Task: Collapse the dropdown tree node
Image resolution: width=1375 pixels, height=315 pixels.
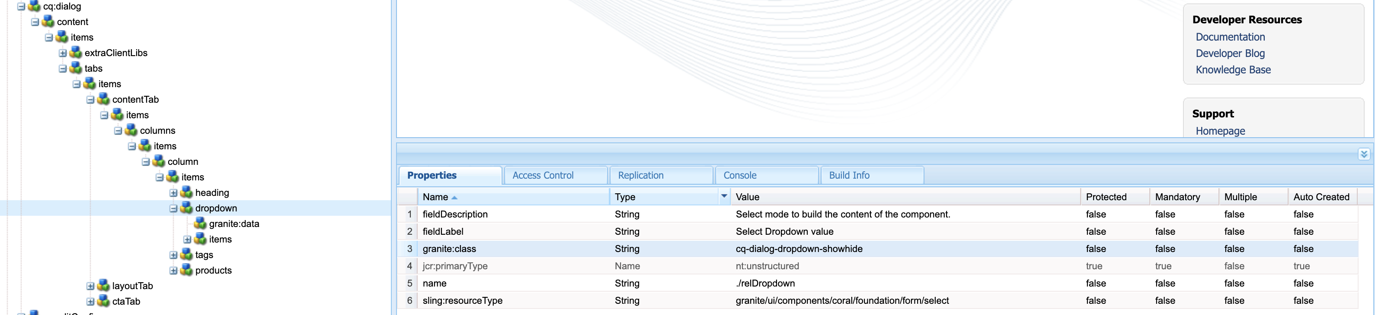Action: pyautogui.click(x=173, y=208)
